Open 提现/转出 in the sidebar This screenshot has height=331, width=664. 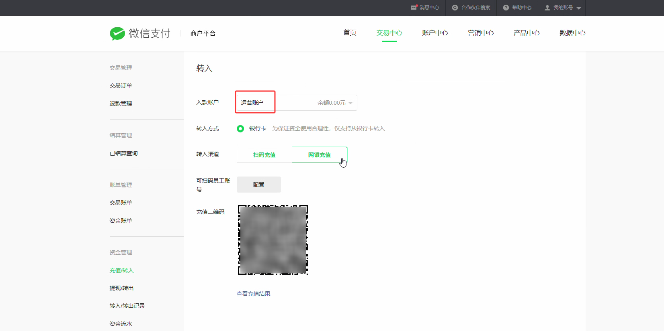point(121,288)
